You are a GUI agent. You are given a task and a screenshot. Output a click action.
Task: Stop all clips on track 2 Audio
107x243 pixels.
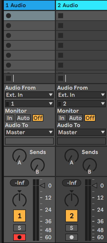pyautogui.click(x=61, y=78)
